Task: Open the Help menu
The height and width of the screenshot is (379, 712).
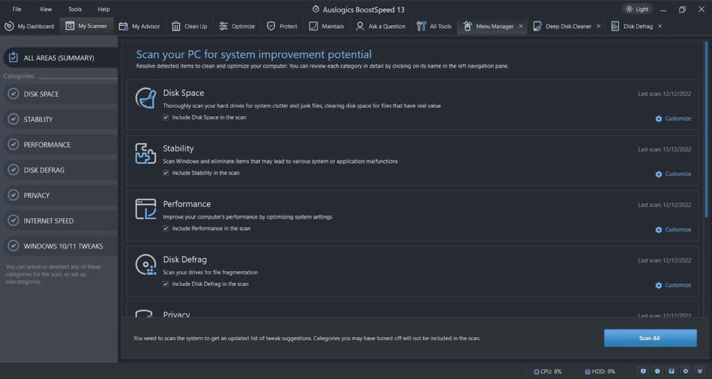Action: click(x=104, y=9)
